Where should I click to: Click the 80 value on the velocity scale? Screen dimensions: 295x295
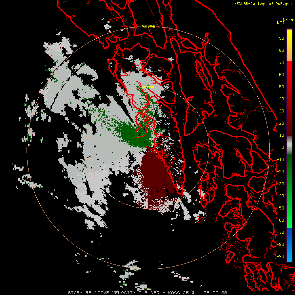[x=282, y=50]
